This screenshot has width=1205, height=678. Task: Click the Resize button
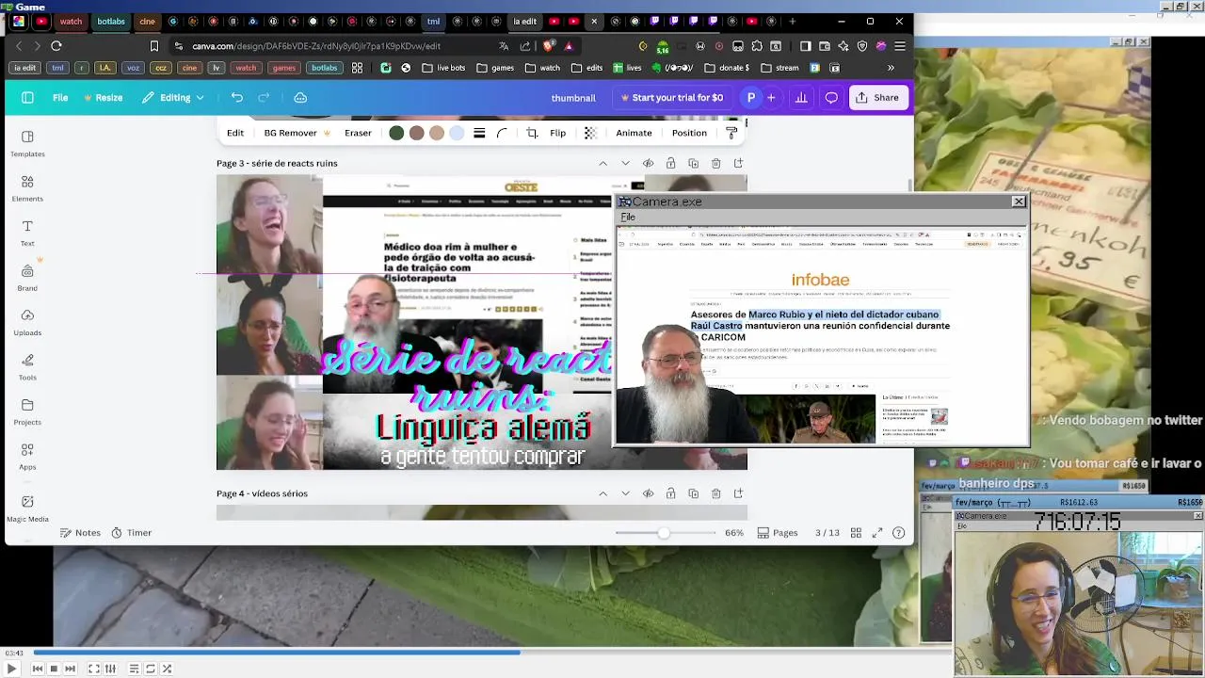click(104, 97)
